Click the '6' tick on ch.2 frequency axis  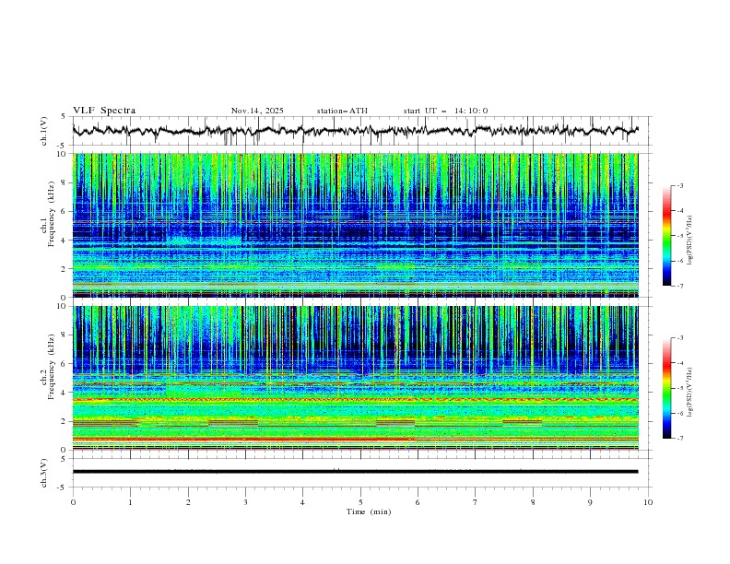(x=65, y=364)
